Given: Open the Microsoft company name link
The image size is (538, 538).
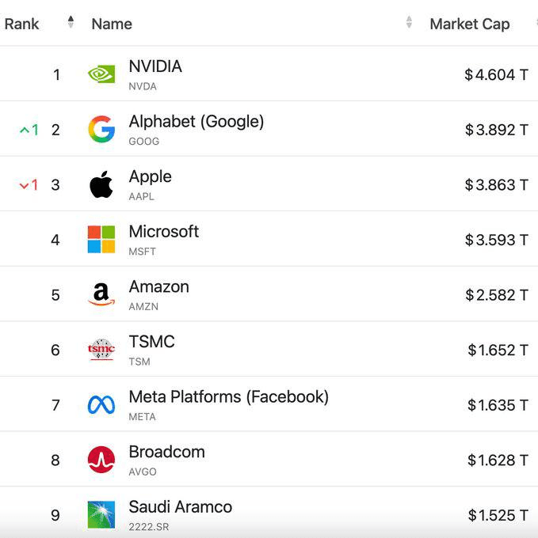Looking at the screenshot, I should point(164,231).
